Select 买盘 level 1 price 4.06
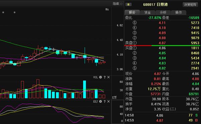Screen dimensions: 201x124 coord(162,48)
